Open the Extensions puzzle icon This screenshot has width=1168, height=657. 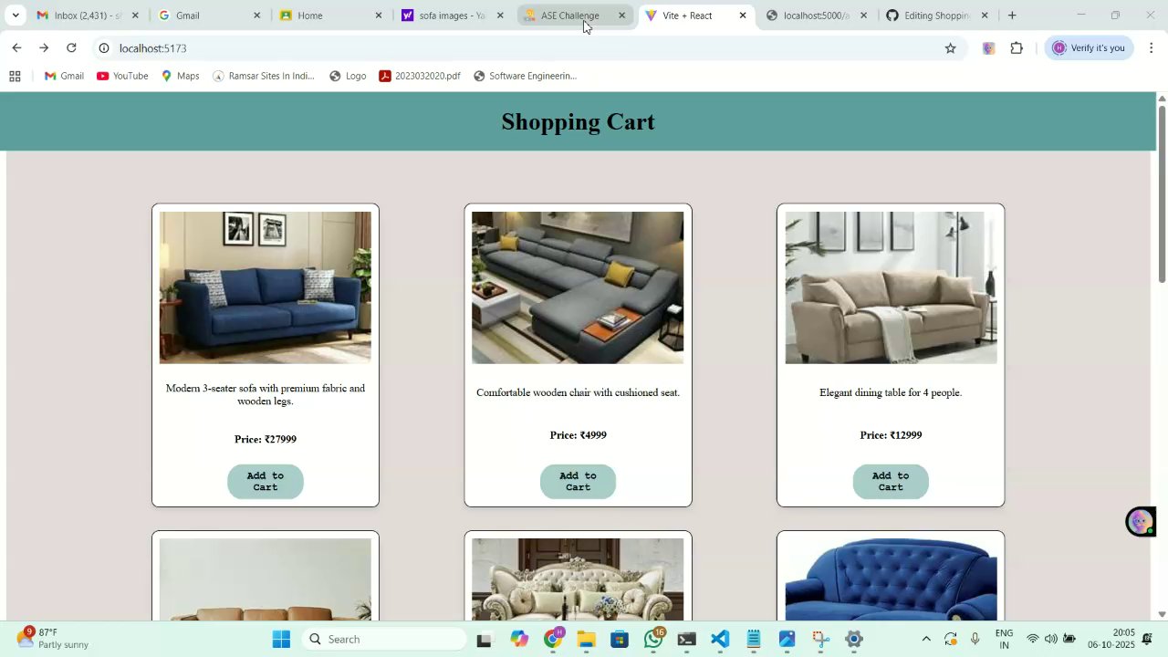(1017, 48)
